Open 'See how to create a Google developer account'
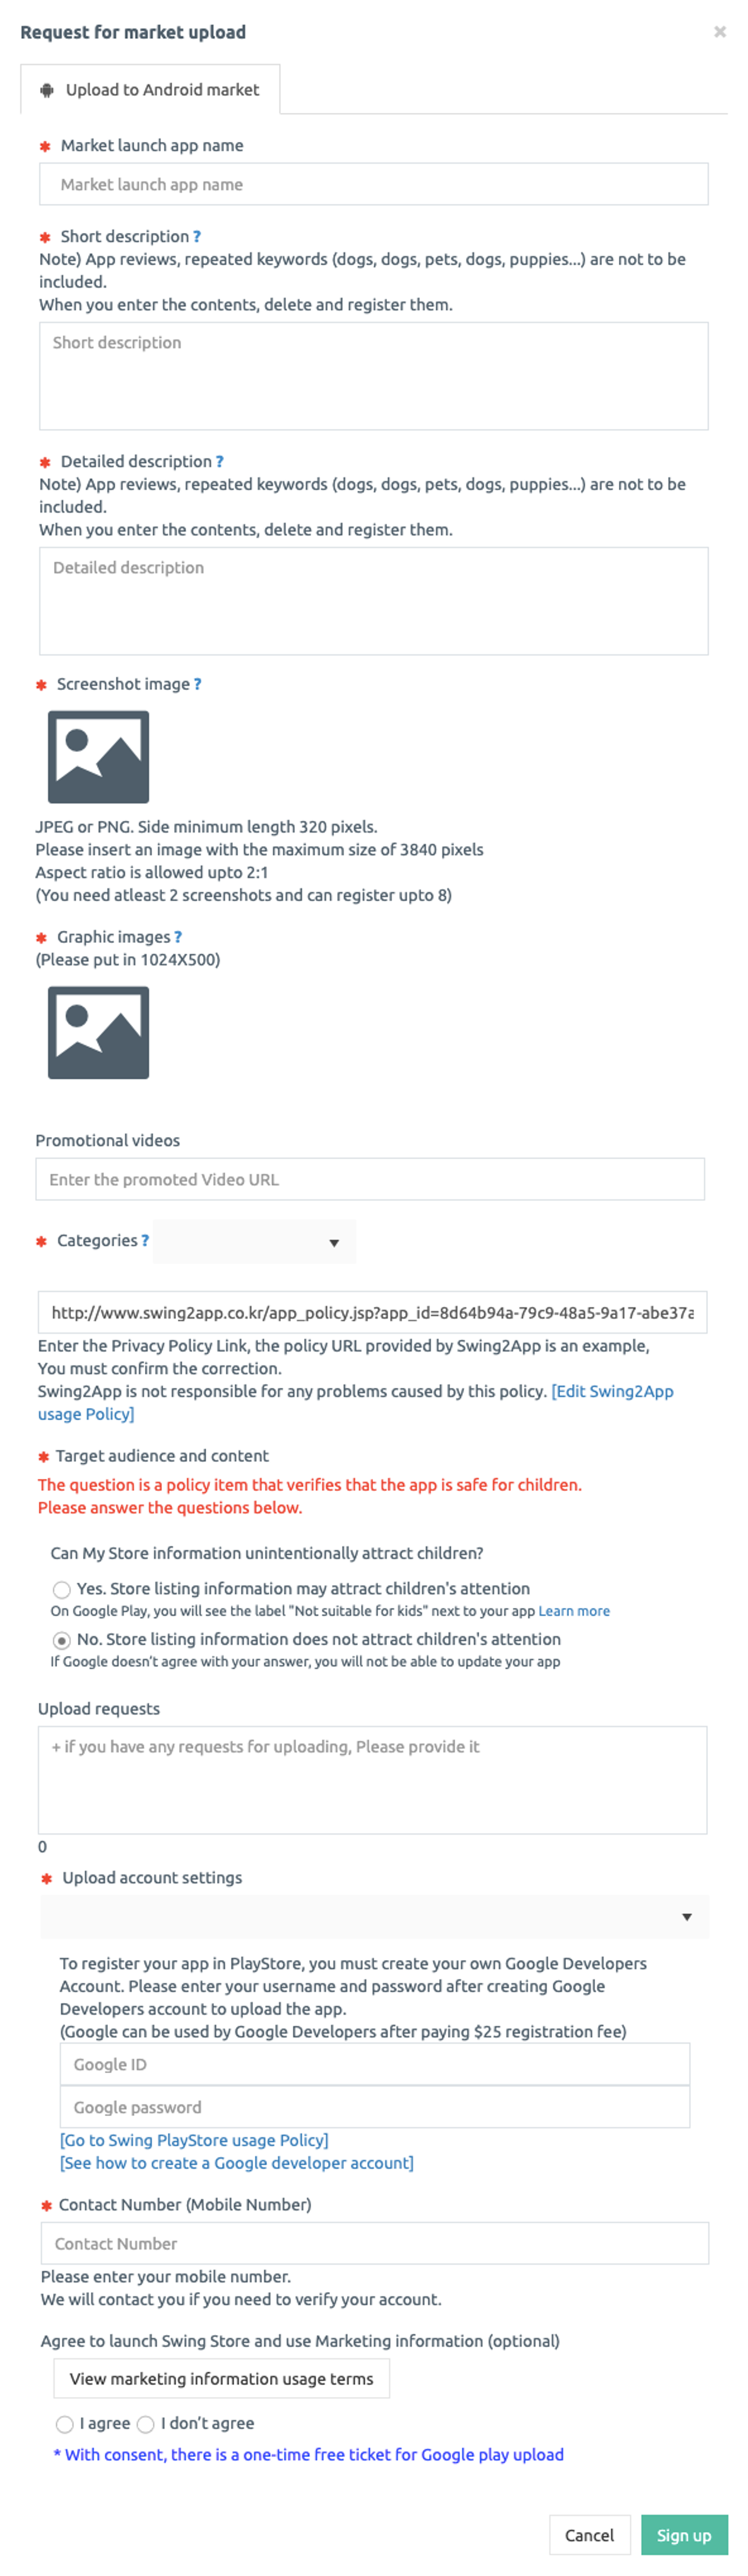This screenshot has width=748, height=2576. click(x=236, y=2162)
